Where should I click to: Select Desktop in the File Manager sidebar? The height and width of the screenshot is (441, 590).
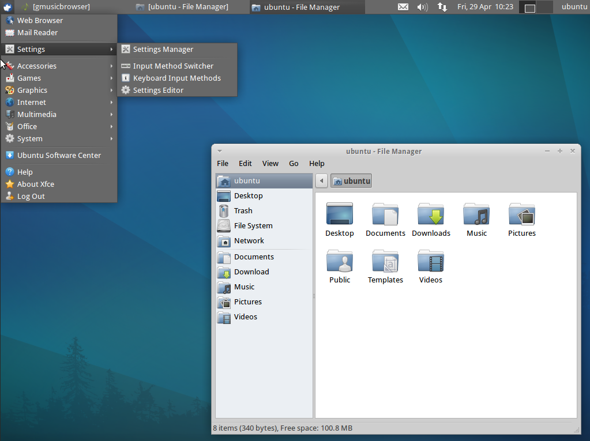[x=264, y=196]
